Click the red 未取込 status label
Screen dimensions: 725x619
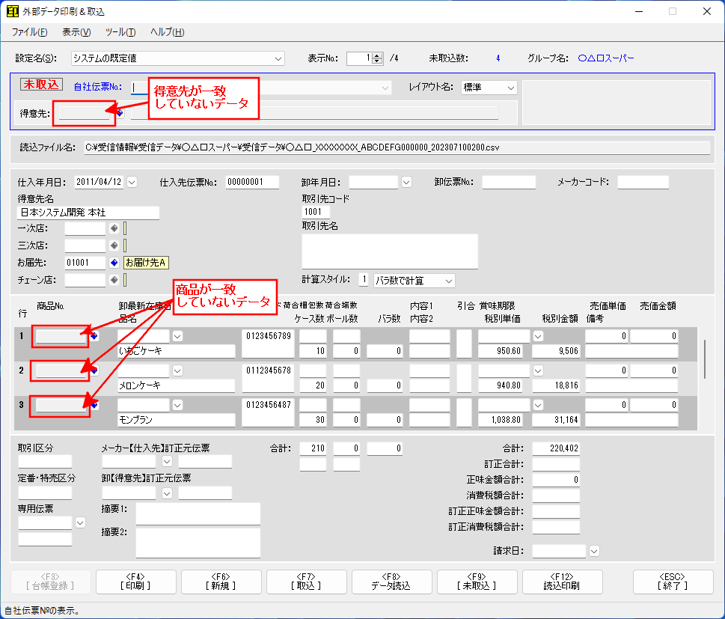click(x=41, y=84)
